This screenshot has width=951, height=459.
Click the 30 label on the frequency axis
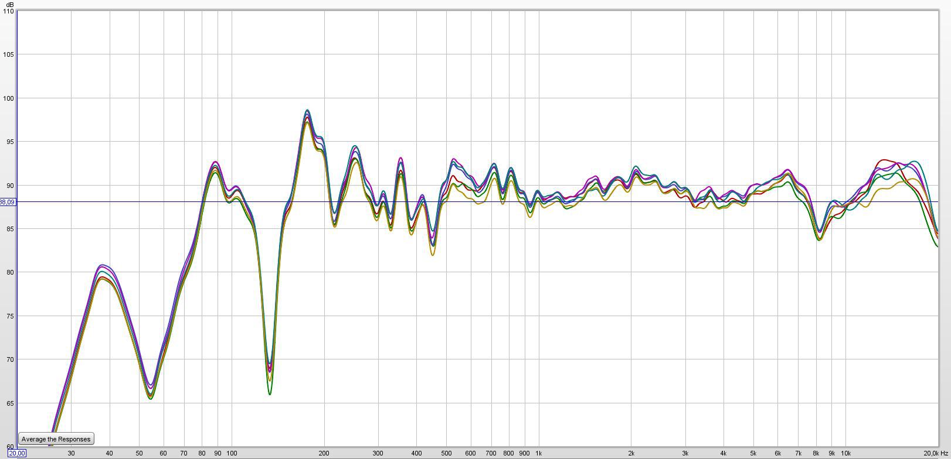(72, 453)
